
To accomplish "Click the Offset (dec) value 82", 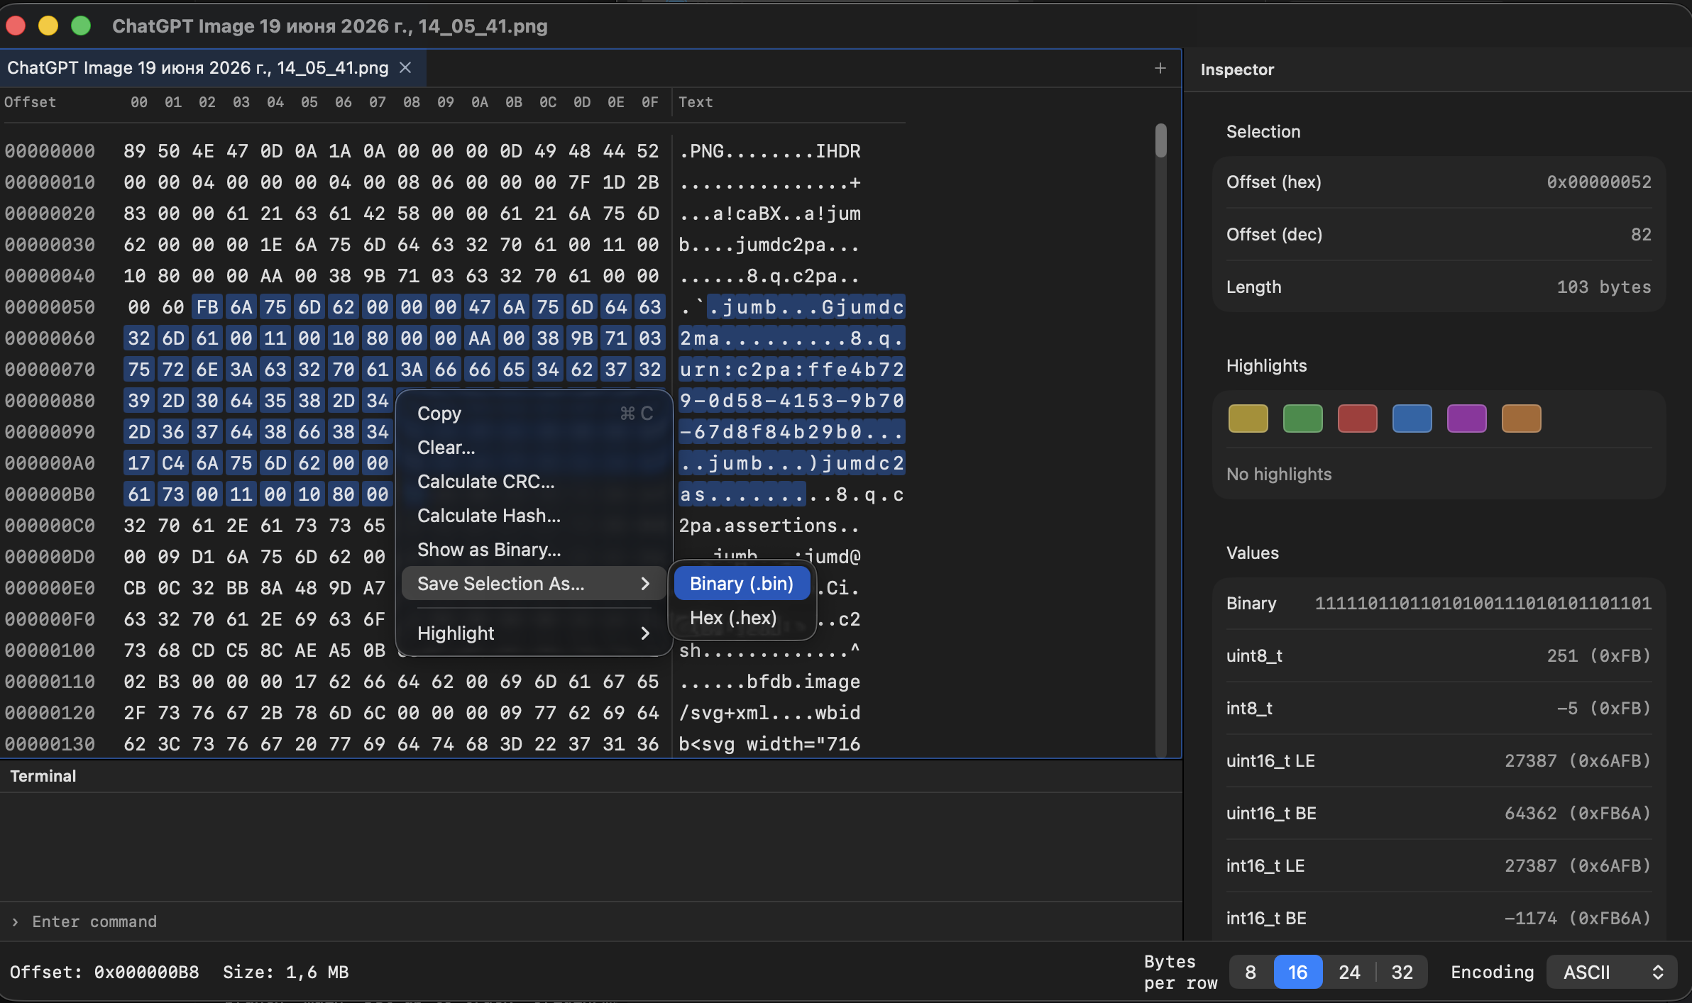I will (x=1640, y=234).
